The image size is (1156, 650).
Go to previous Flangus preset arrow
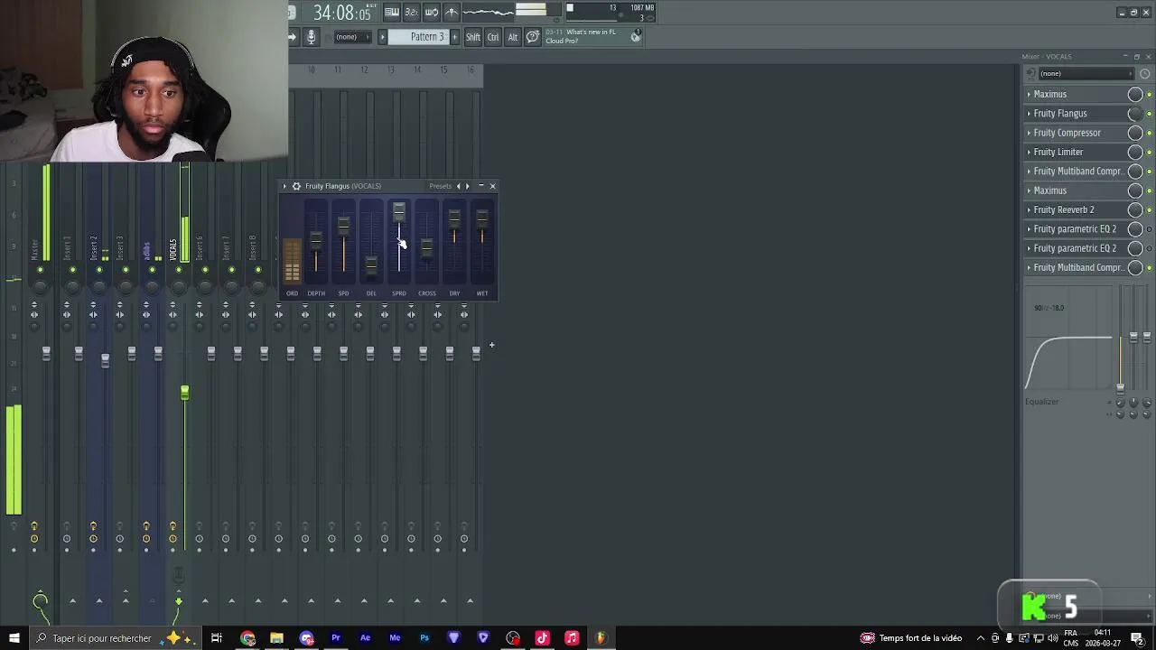(x=458, y=186)
